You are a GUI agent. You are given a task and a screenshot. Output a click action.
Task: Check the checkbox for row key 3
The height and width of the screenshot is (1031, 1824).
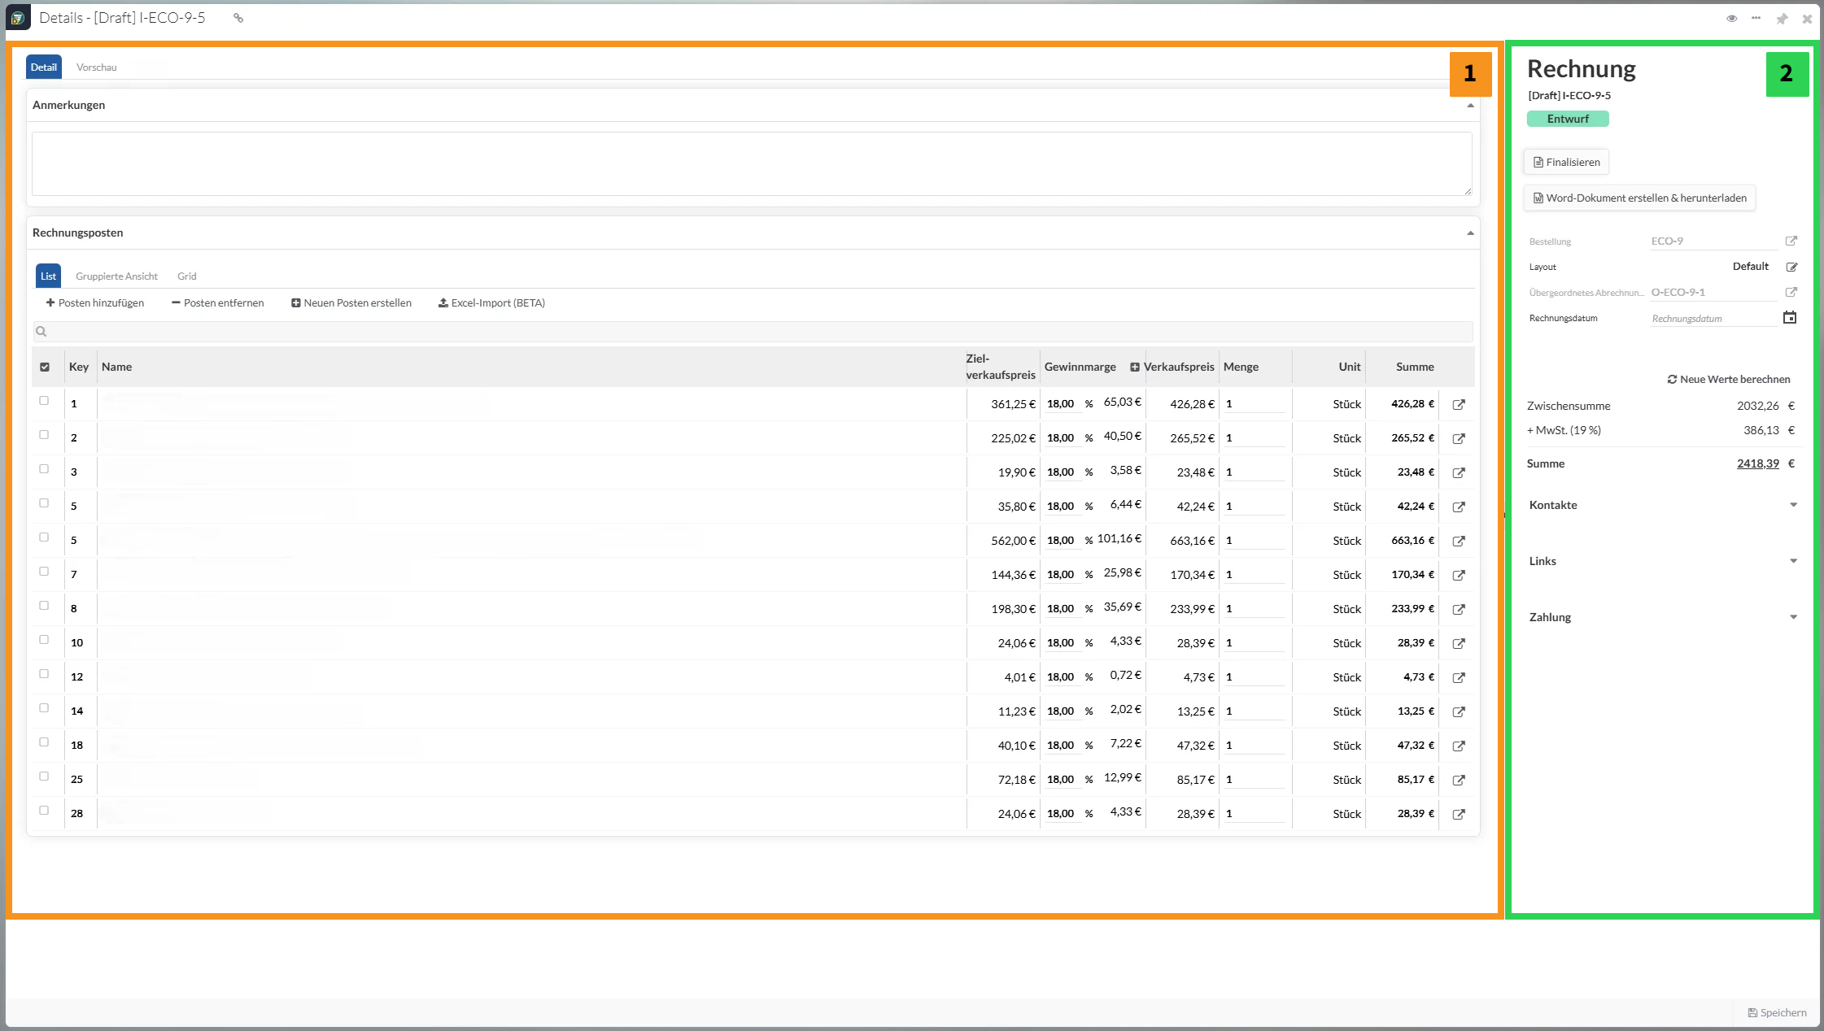click(x=44, y=469)
